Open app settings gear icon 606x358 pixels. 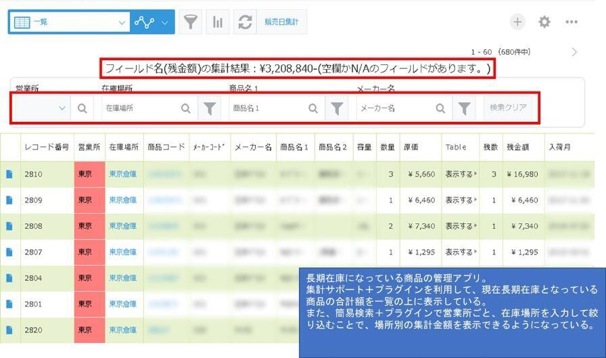click(x=544, y=22)
